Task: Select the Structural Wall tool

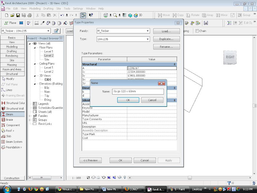Action: tap(13, 108)
